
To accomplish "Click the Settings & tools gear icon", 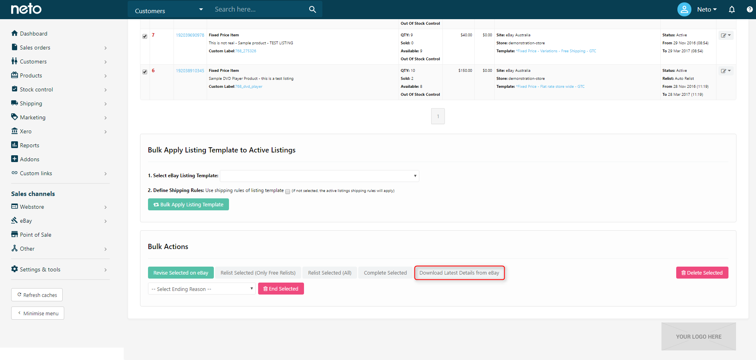I will pos(15,269).
